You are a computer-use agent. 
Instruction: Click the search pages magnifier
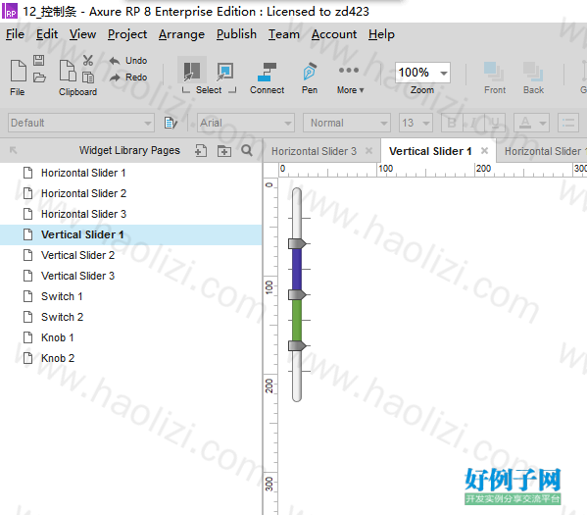[247, 151]
